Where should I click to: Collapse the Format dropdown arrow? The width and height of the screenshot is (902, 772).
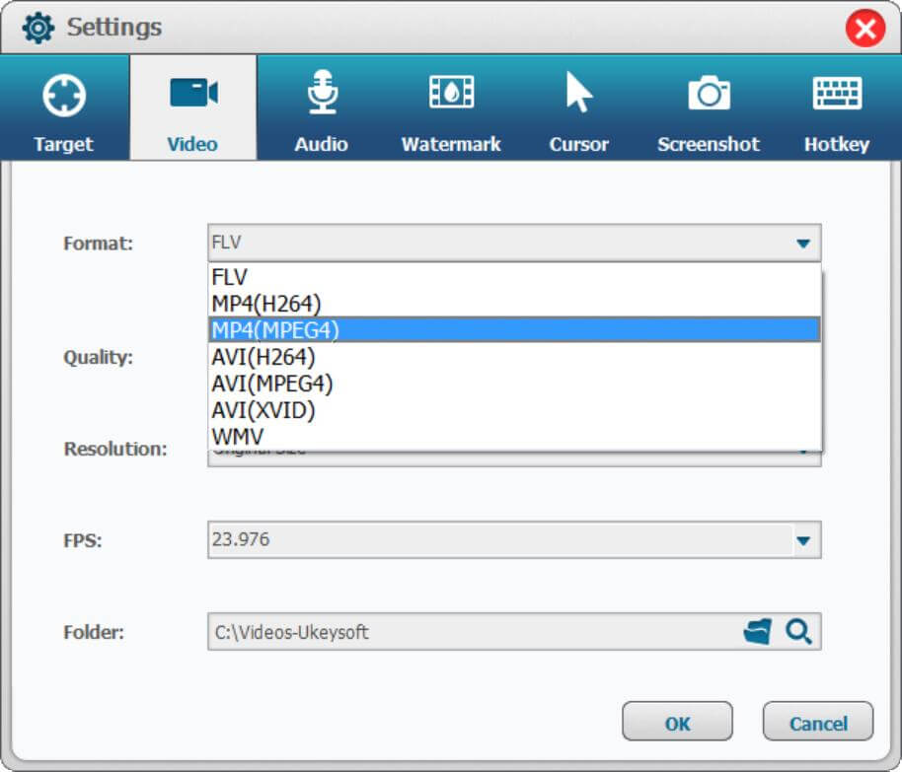[x=803, y=244]
